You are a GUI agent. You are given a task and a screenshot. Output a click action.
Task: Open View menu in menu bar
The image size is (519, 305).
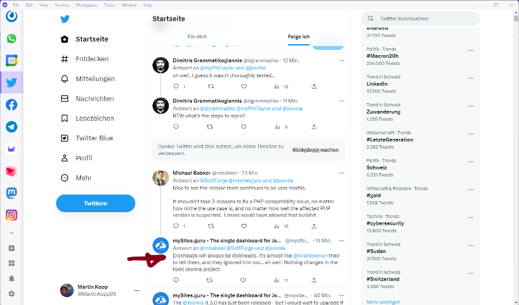tap(43, 5)
